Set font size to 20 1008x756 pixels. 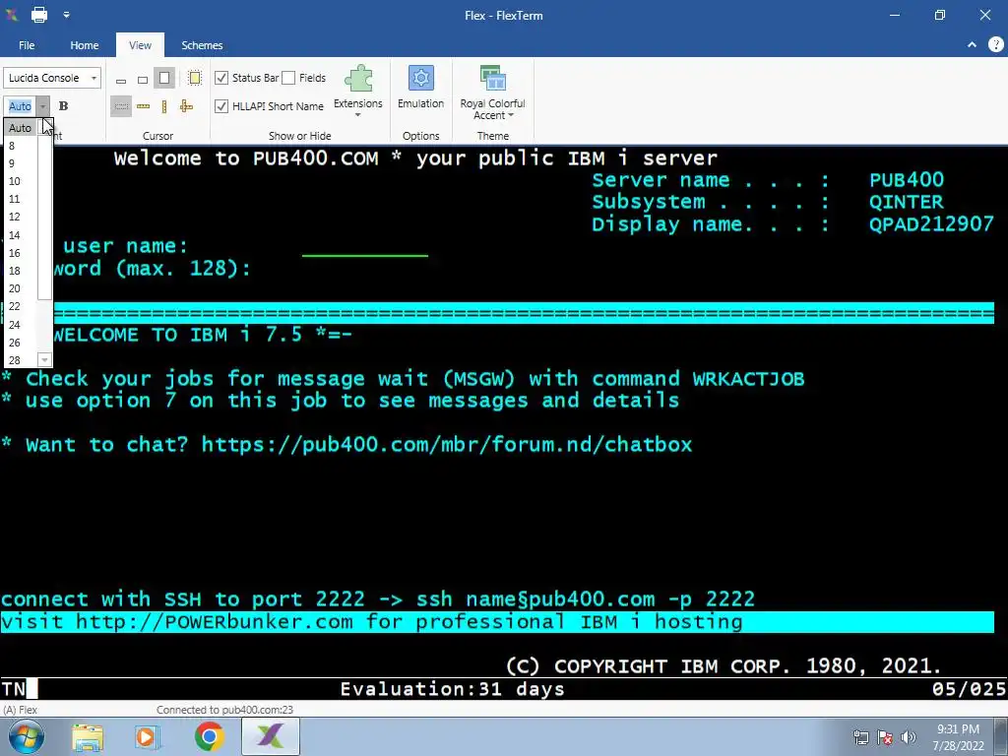point(21,288)
